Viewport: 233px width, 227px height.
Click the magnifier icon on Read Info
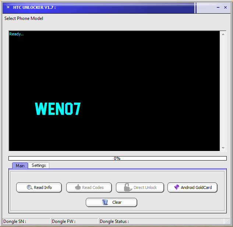29,187
